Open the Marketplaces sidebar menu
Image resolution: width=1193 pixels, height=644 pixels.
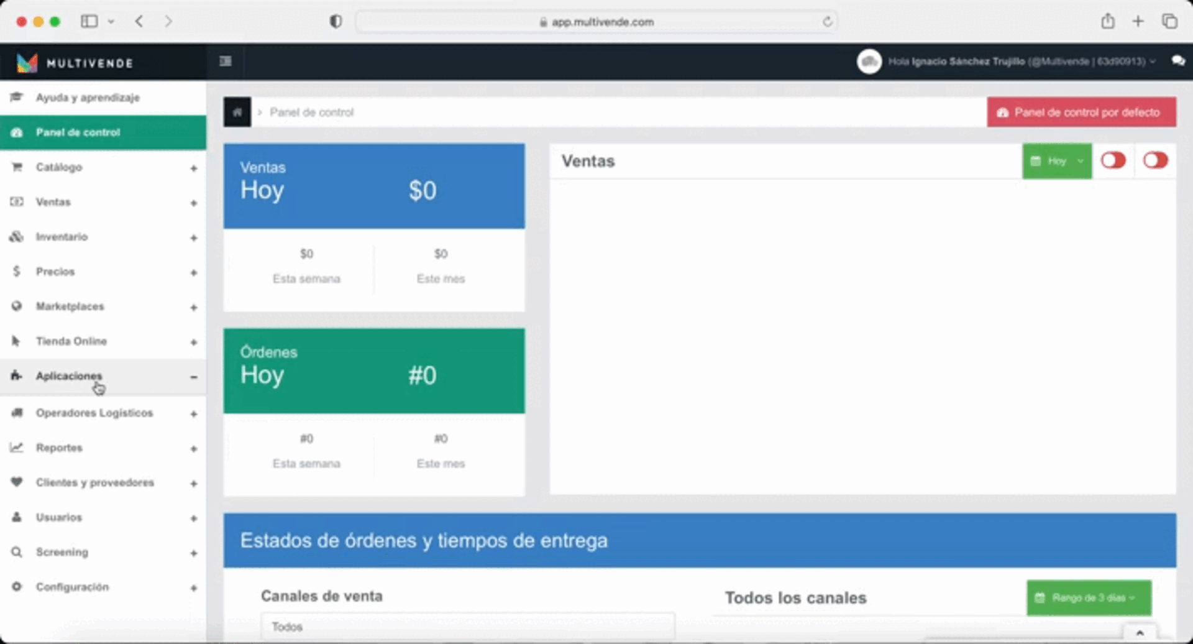tap(70, 306)
